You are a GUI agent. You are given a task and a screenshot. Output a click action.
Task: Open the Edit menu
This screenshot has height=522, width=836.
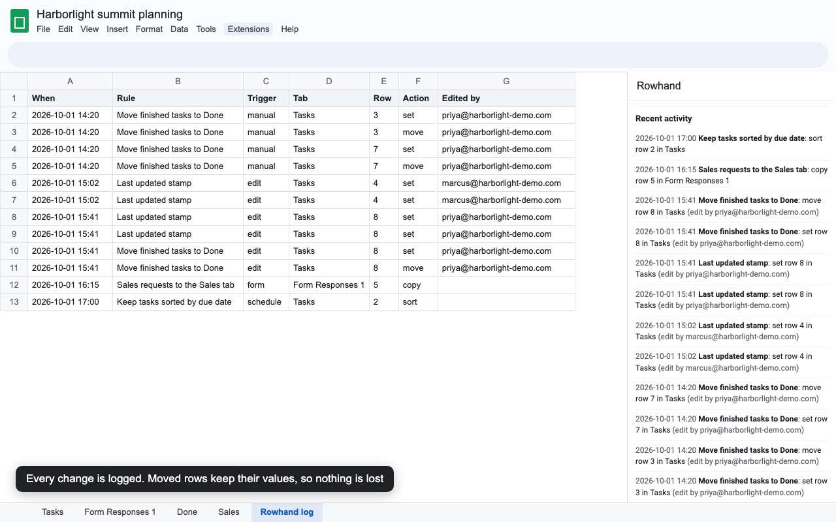click(x=65, y=29)
